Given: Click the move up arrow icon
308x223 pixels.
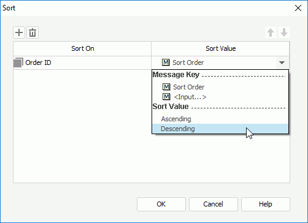Looking at the screenshot, I should [x=271, y=32].
